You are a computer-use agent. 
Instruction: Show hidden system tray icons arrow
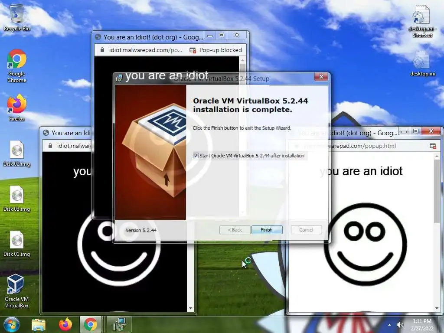(390, 325)
